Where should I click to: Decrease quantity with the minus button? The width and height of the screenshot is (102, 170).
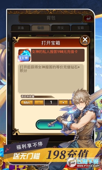point(39,102)
